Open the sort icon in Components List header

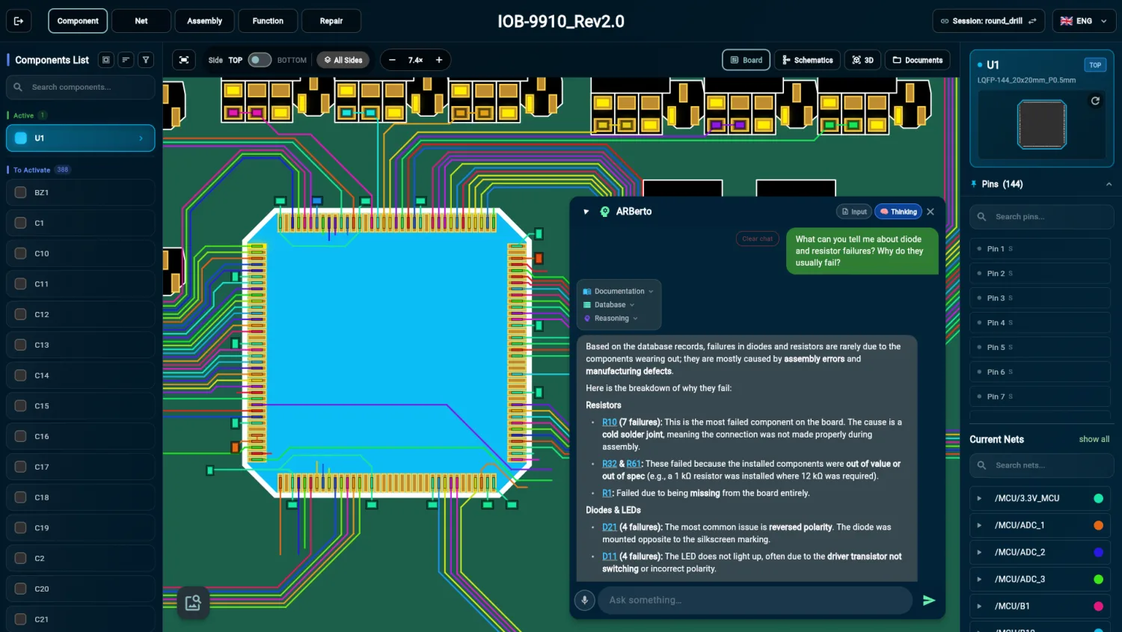tap(126, 60)
